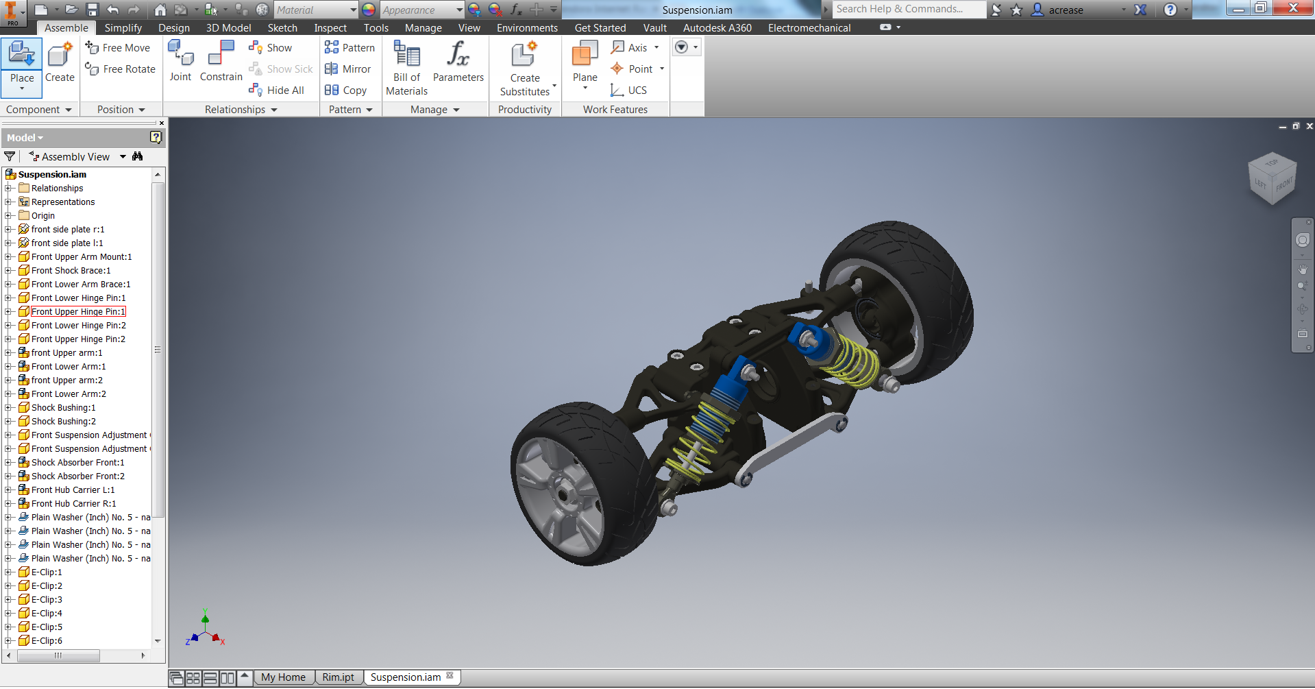Click the appearance color swatch beside Material field
Screen dimensions: 1315x689
pyautogui.click(x=368, y=10)
